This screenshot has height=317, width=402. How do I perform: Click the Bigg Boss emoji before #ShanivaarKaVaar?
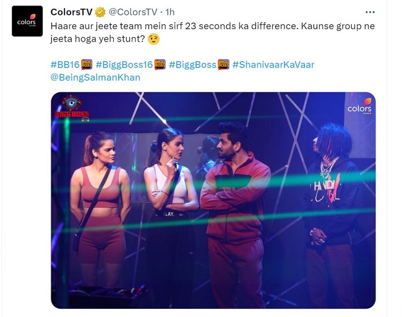[223, 64]
